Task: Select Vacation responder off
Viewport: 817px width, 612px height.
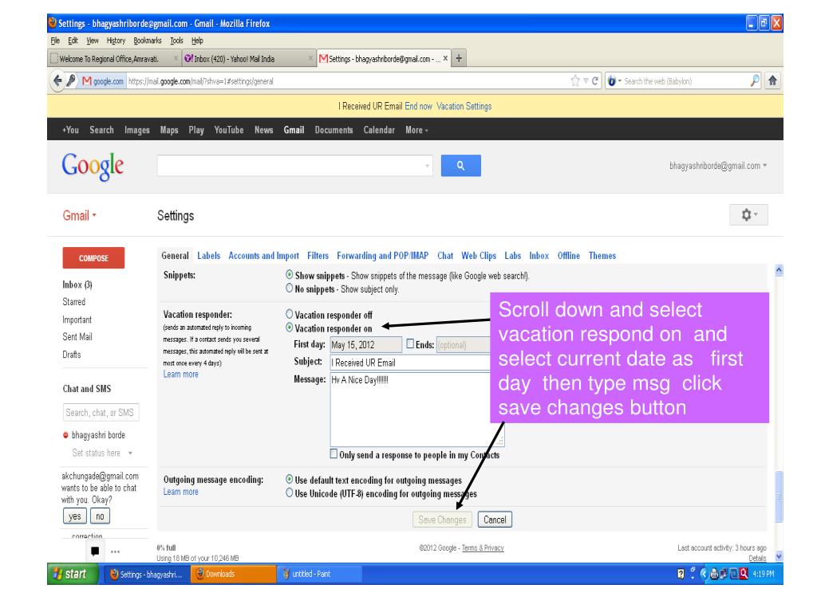Action: pyautogui.click(x=289, y=314)
